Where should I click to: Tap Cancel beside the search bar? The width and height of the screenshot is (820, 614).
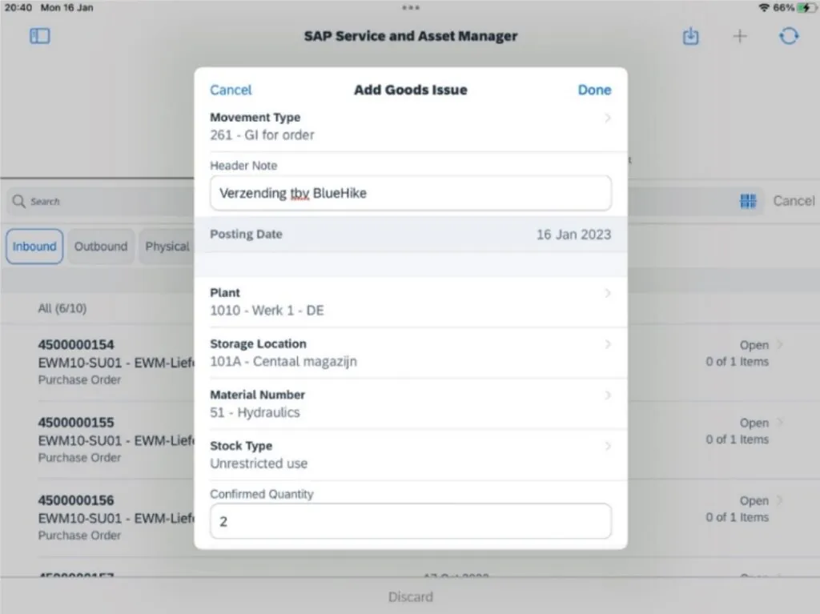pyautogui.click(x=794, y=201)
